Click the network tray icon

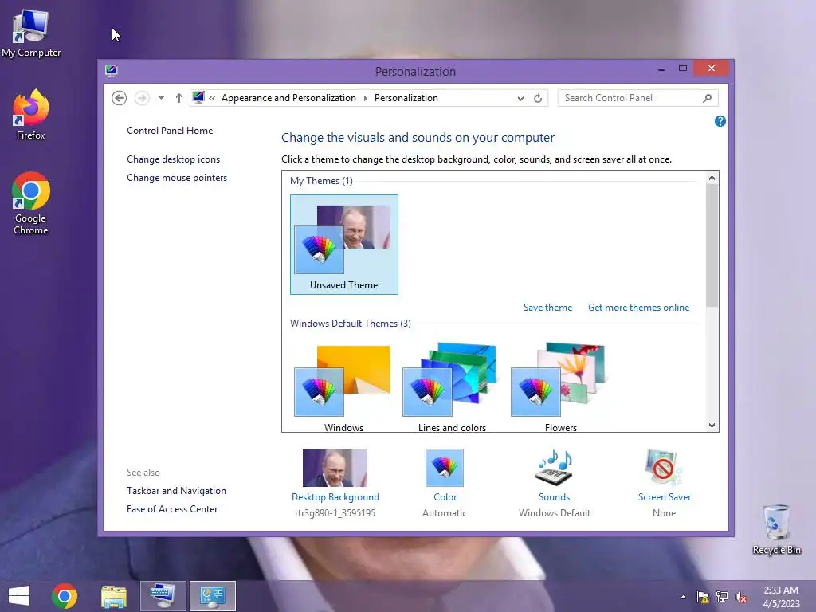722,597
